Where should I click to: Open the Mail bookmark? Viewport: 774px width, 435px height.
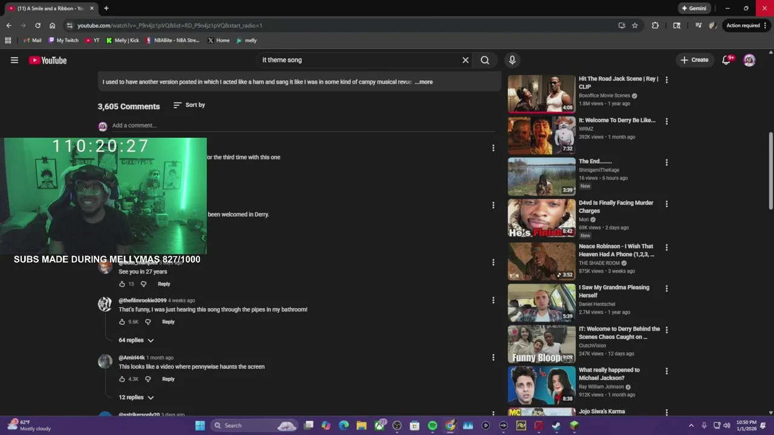tap(32, 40)
